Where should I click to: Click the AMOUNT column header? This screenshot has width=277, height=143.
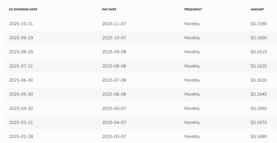click(x=257, y=9)
